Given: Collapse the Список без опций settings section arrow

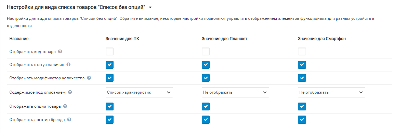Looking at the screenshot, I should tap(150, 8).
